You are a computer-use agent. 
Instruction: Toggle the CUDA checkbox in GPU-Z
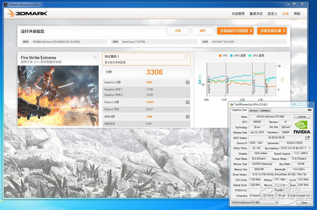pyautogui.click(x=265, y=195)
